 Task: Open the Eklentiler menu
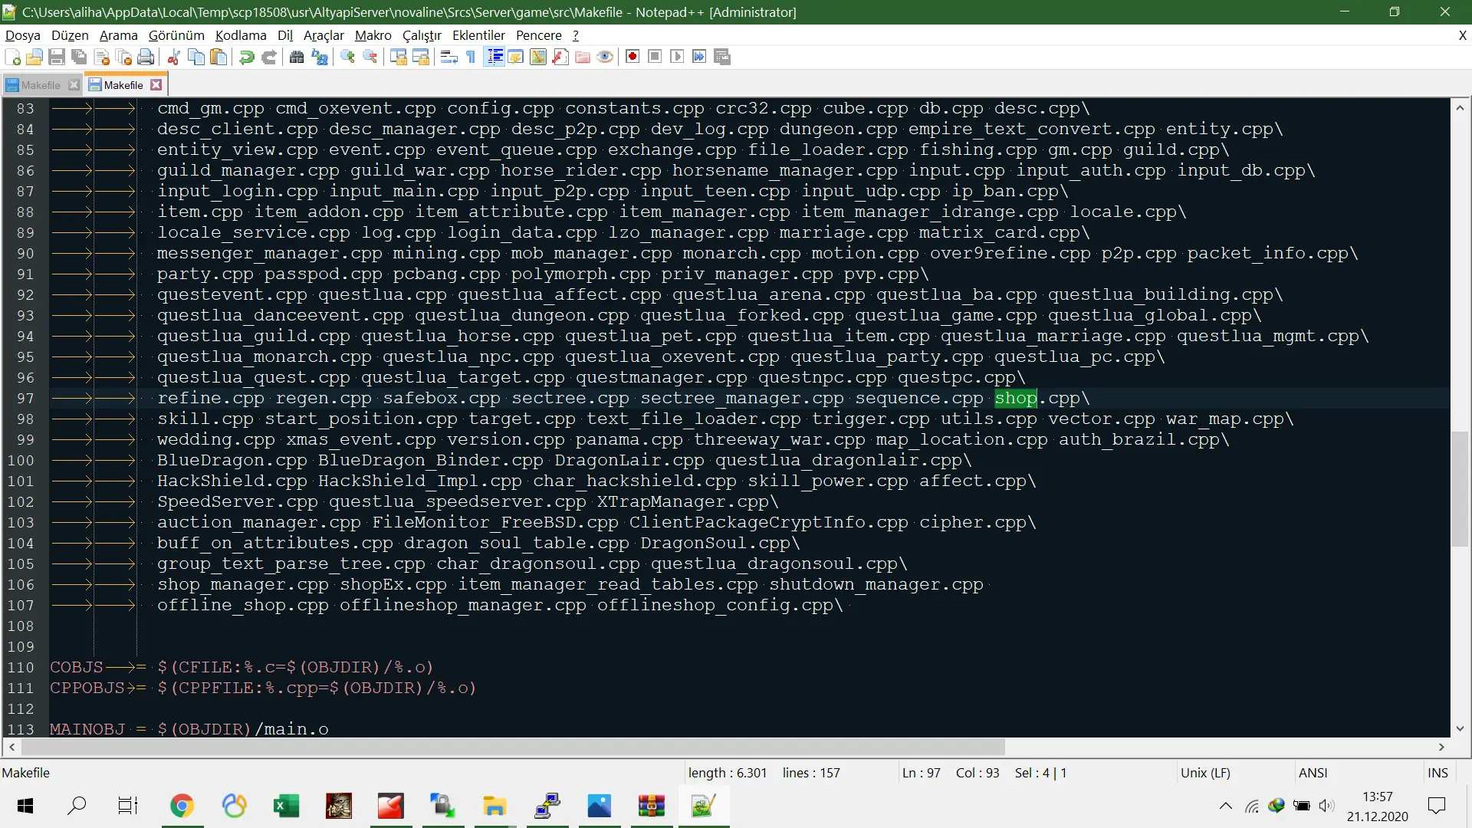pos(478,35)
